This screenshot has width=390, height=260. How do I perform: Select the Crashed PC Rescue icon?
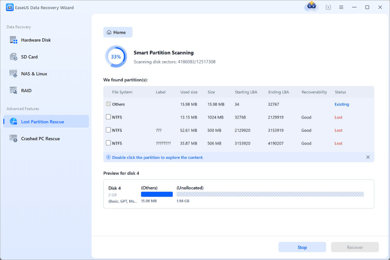14,139
